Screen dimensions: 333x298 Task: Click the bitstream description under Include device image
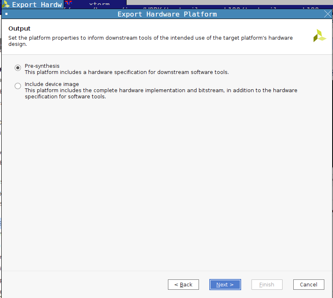[x=161, y=93]
